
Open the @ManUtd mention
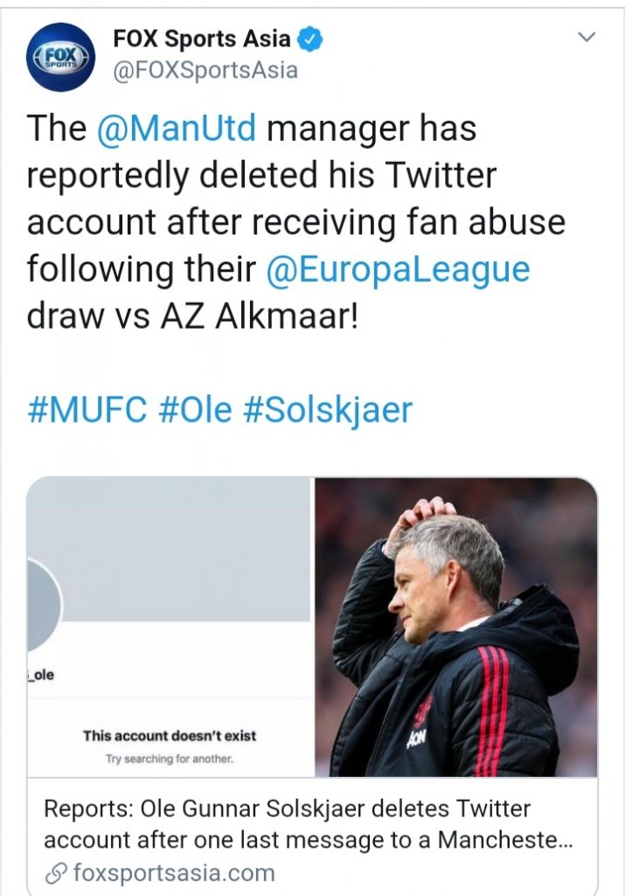coord(177,129)
